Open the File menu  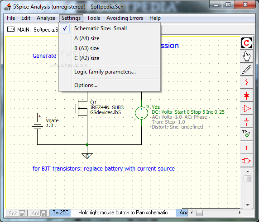[11, 18]
